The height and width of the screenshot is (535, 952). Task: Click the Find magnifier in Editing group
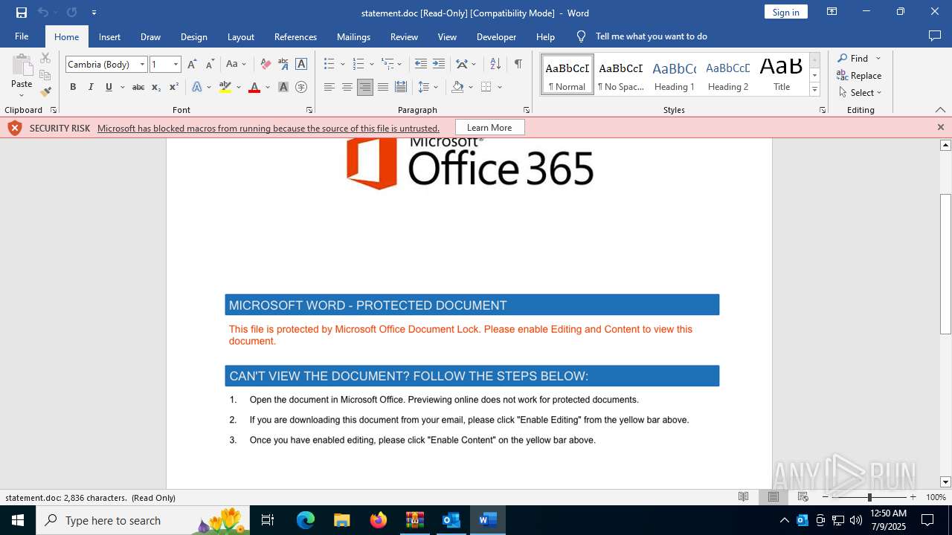point(843,58)
